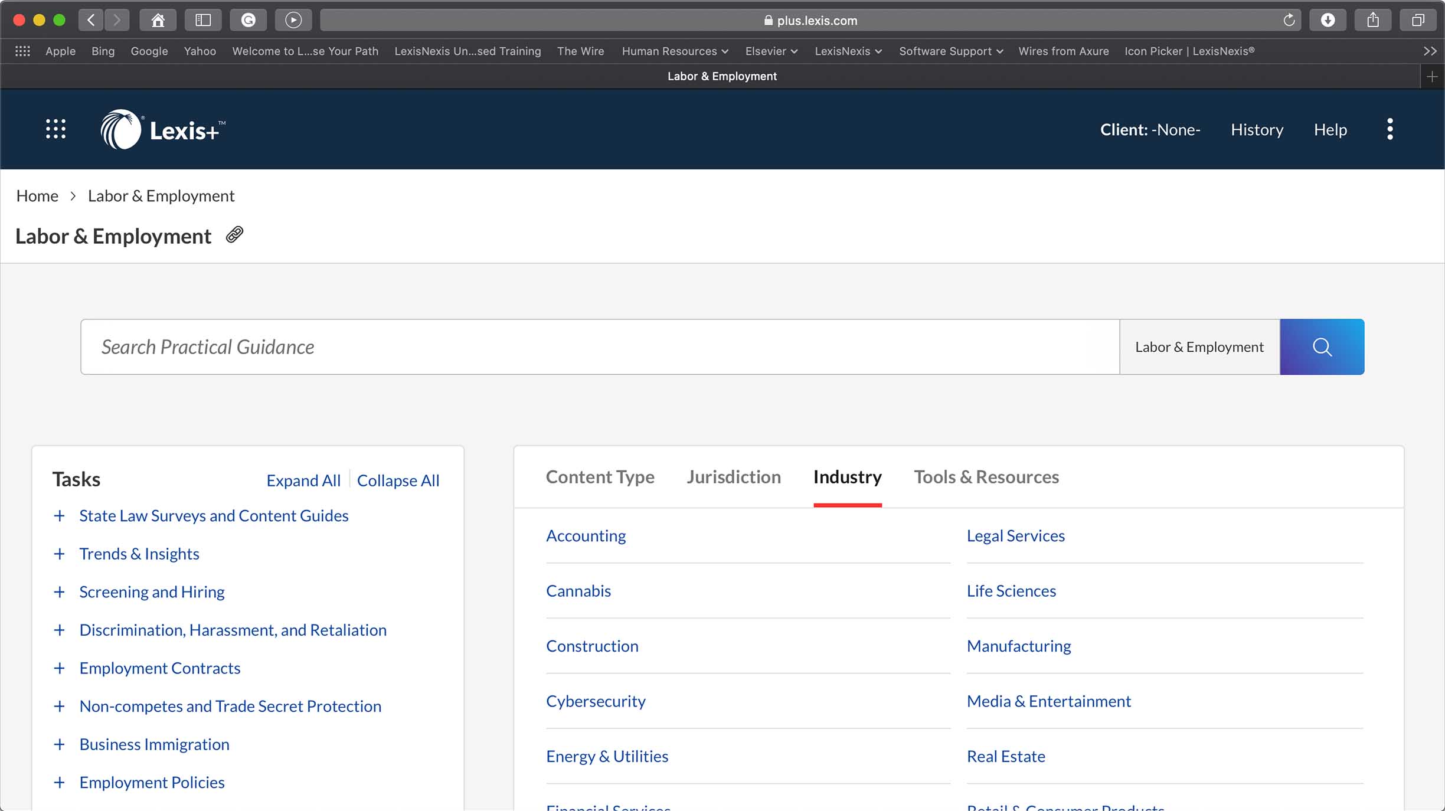This screenshot has width=1445, height=811.
Task: Expand the Trends & Insights task
Action: click(x=59, y=554)
